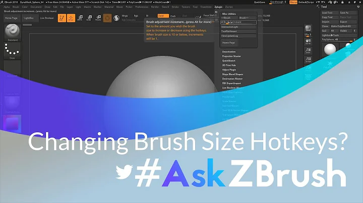Image resolution: width=363 pixels, height=203 pixels.
Task: Click the Brush>> button in Misc Utilities
Action: point(248,18)
